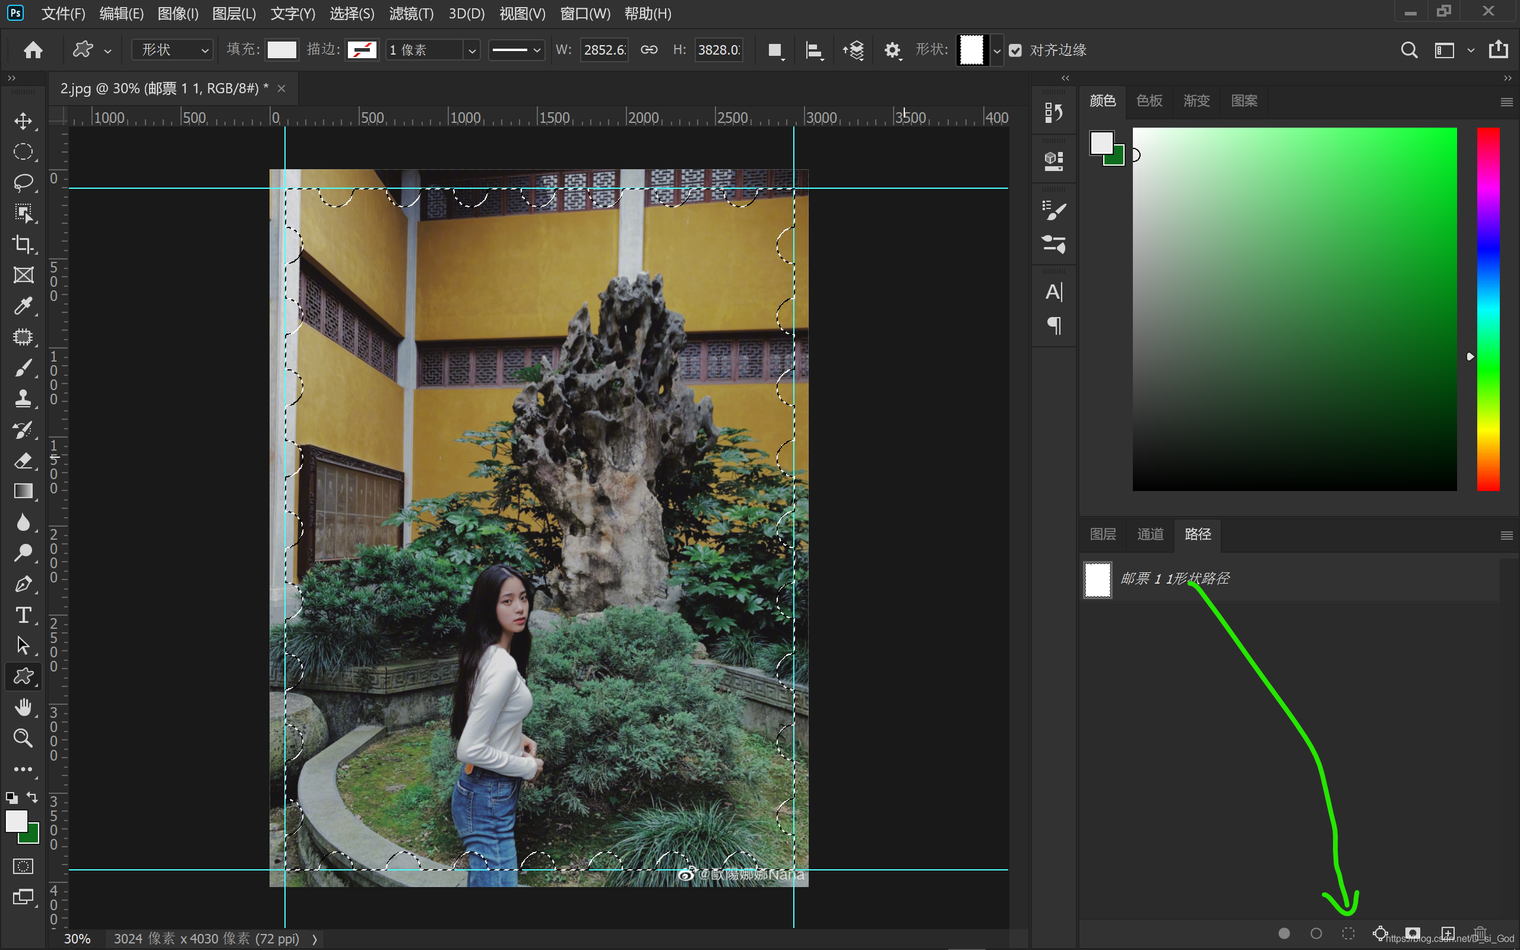This screenshot has width=1520, height=950.
Task: Click the W width input field
Action: pos(604,50)
